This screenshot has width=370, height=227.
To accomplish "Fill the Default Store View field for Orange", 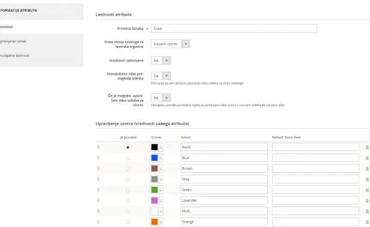I will (316, 222).
